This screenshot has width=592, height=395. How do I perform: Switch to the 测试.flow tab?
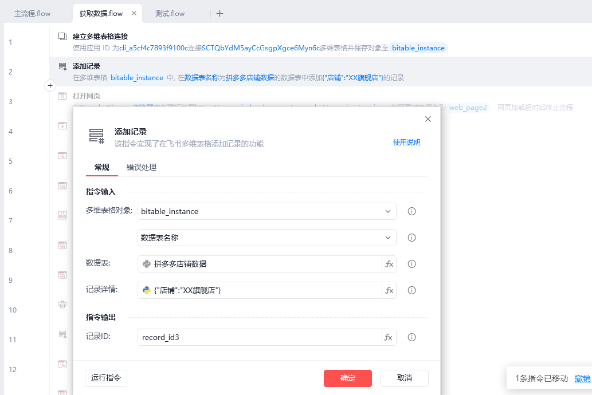click(170, 14)
